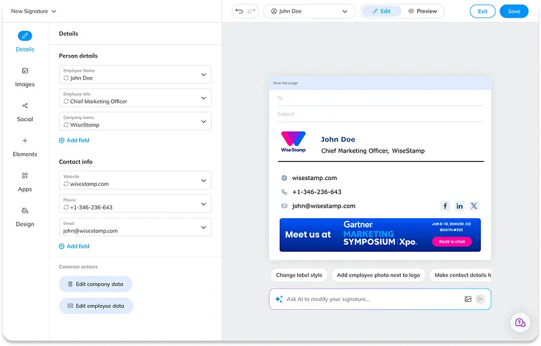Click the phone icon in the signature
The width and height of the screenshot is (541, 346).
point(284,192)
